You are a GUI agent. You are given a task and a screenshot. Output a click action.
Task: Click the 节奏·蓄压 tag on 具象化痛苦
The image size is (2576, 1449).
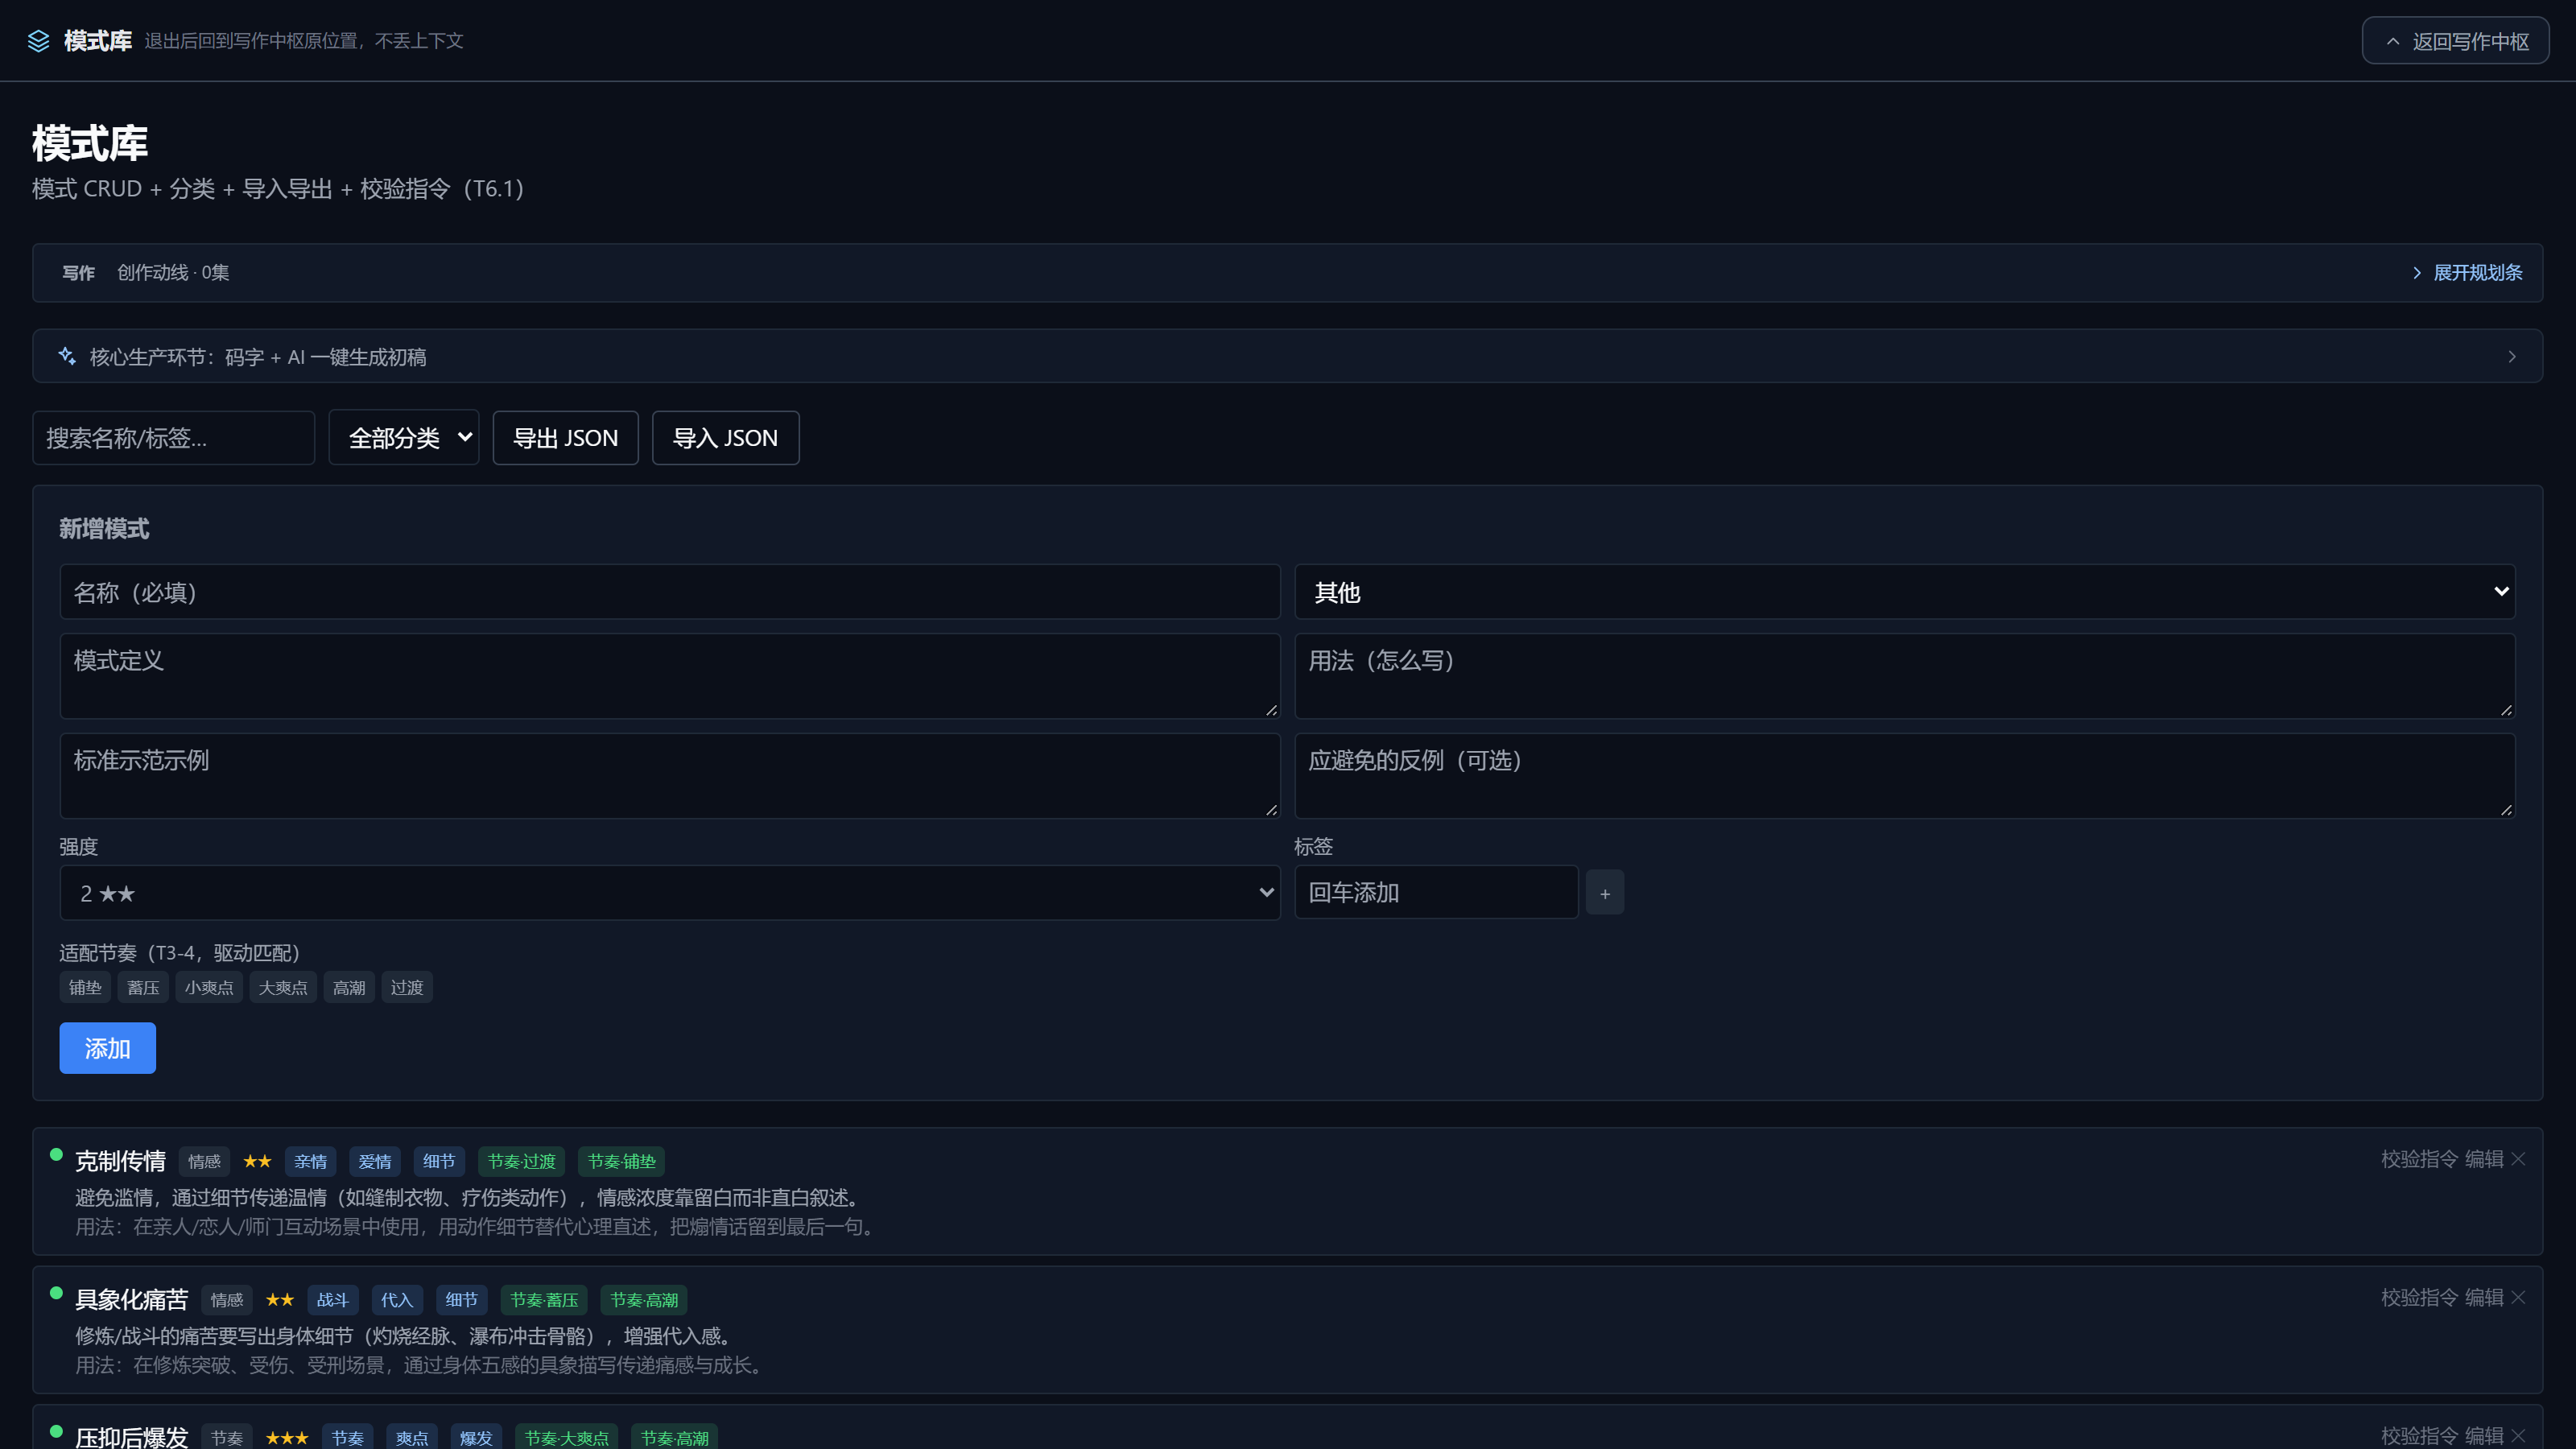(544, 1300)
